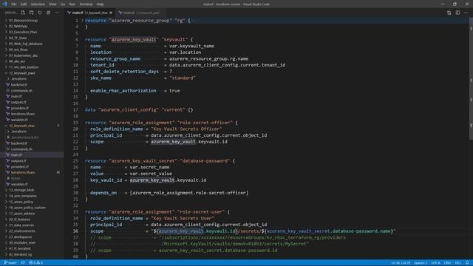The height and width of the screenshot is (266, 473).
Task: Expand the 15_azure_policy folder
Action: point(21,202)
